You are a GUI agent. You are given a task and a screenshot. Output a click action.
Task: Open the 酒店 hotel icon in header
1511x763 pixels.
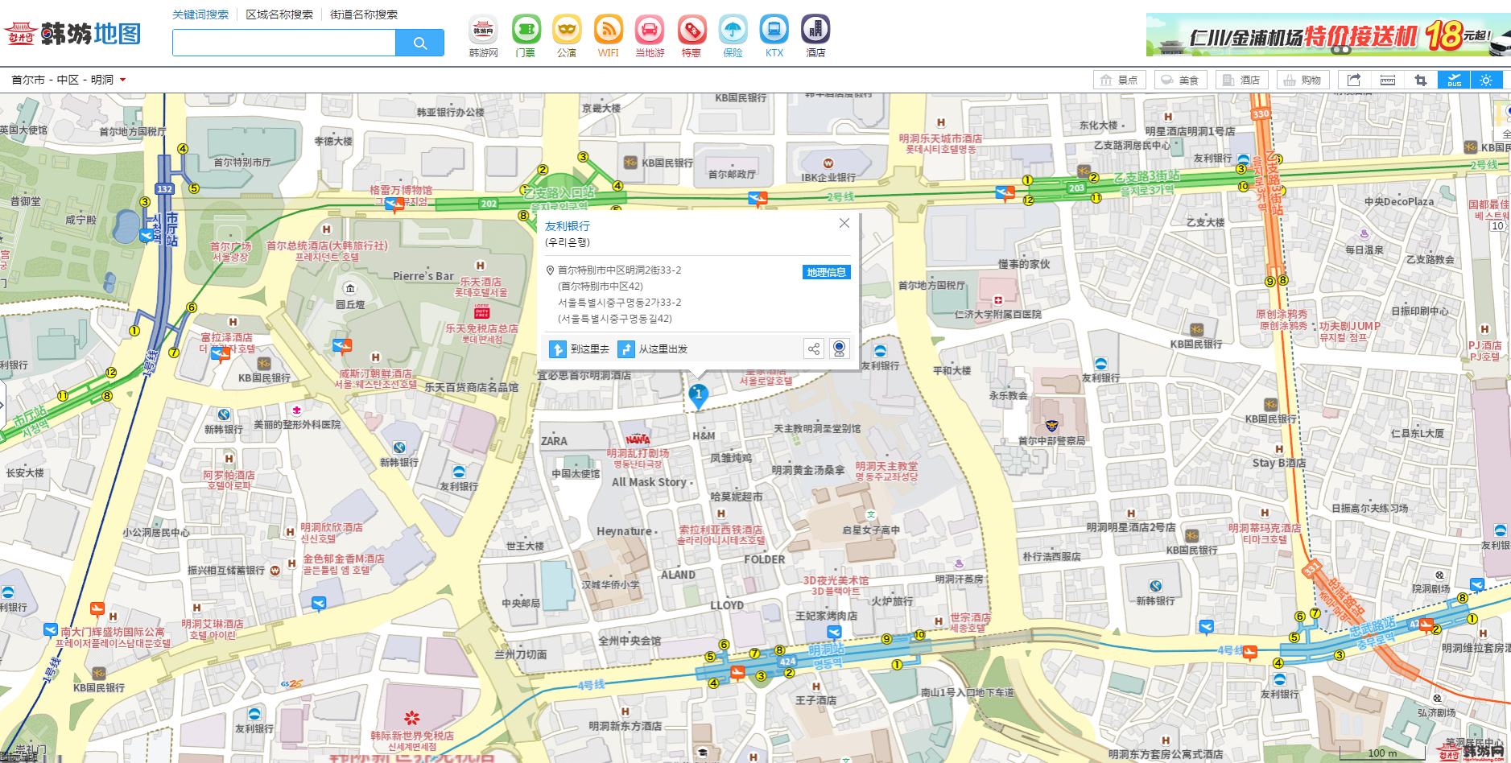tap(815, 30)
